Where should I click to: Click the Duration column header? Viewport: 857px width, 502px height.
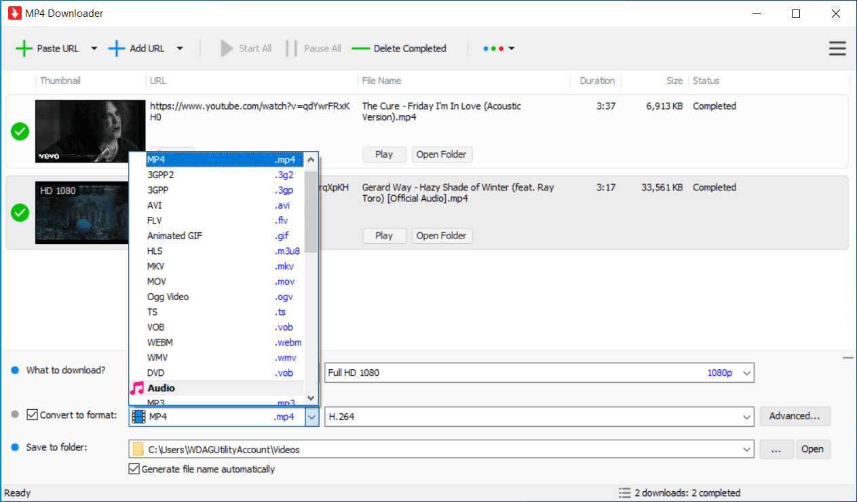597,81
